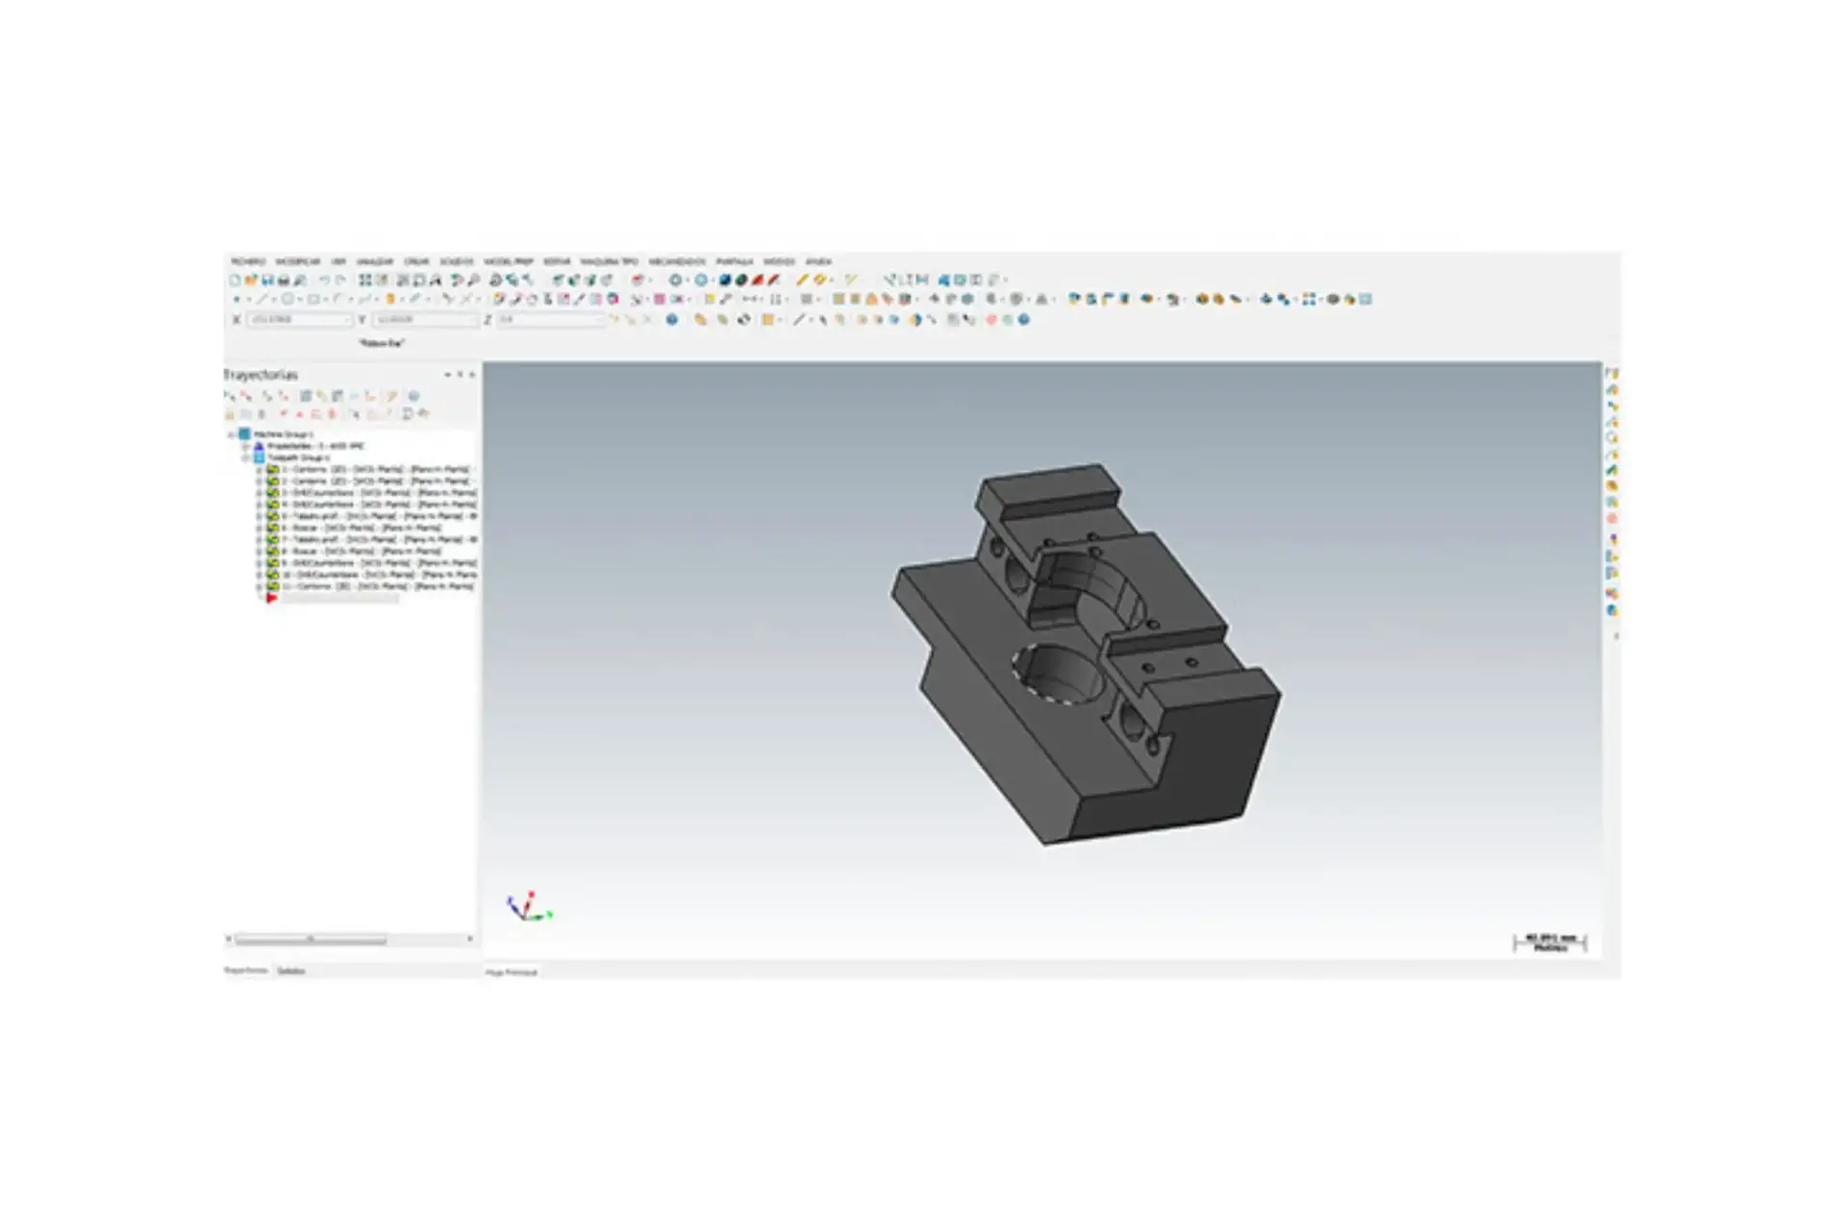Toggle posting on selected operations icon
Viewport: 1847px width, 1231px height.
tap(262, 414)
